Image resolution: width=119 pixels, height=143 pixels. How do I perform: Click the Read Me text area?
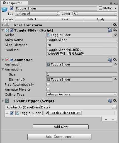[82, 52]
